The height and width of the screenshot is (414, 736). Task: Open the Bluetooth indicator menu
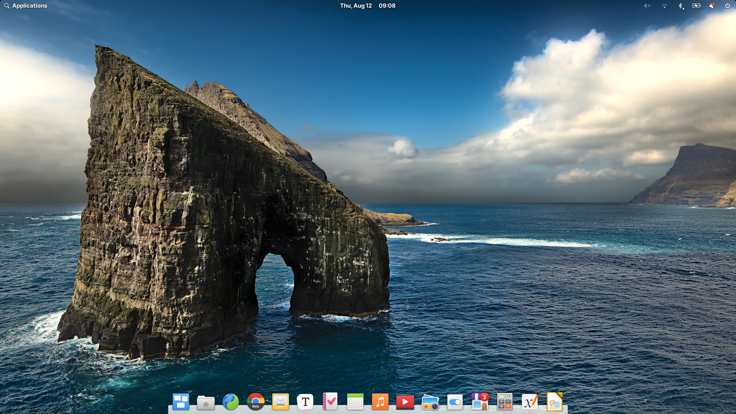pos(681,6)
